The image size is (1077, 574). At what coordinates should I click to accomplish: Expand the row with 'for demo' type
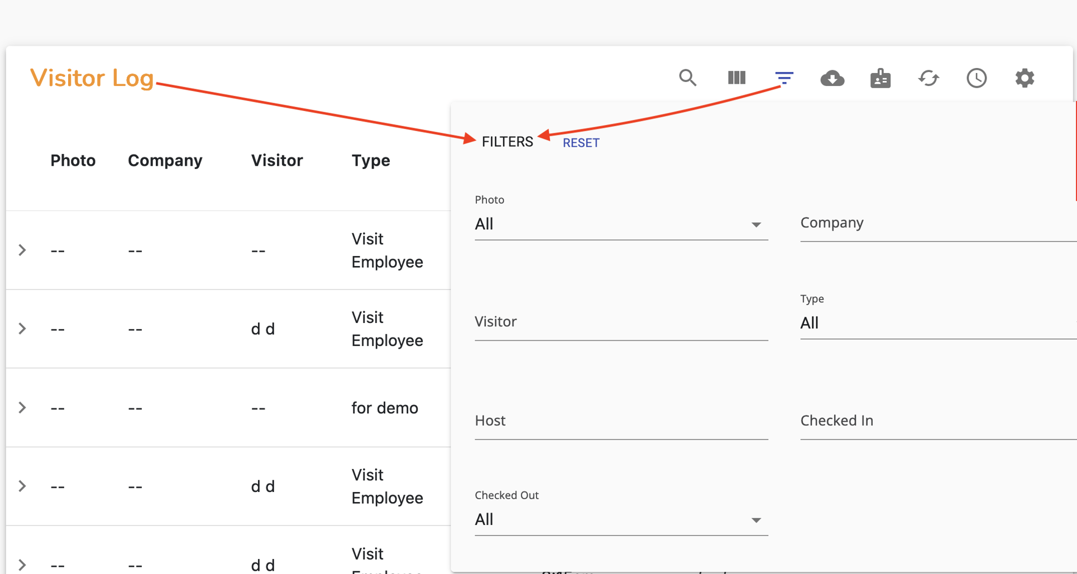click(22, 408)
